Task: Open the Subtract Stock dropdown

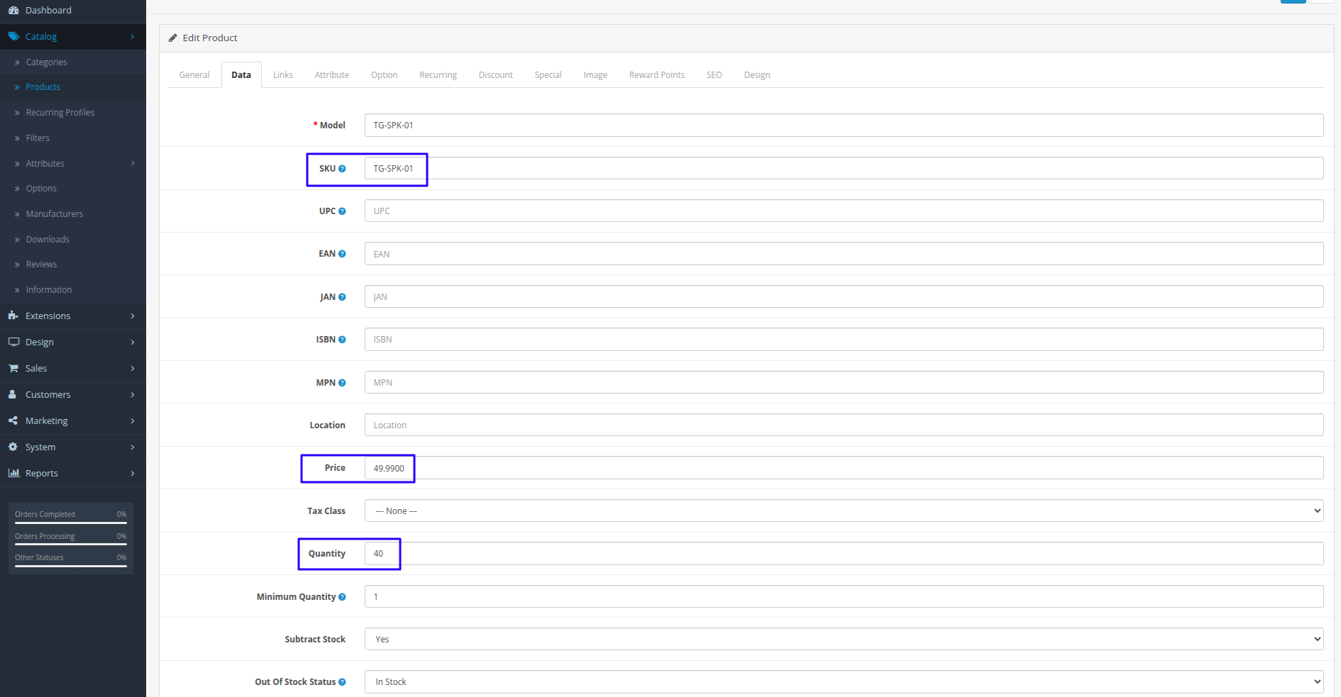Action: (844, 639)
